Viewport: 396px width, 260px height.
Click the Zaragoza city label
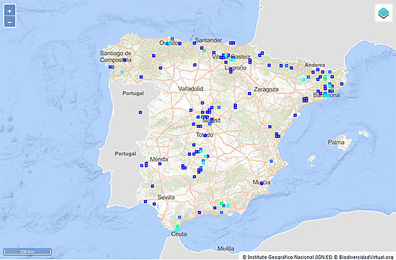pos(268,89)
